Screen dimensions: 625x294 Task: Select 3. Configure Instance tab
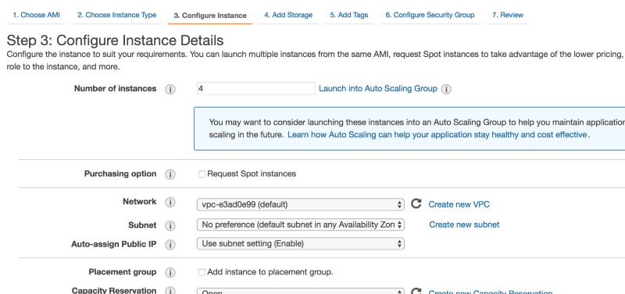[x=210, y=16]
